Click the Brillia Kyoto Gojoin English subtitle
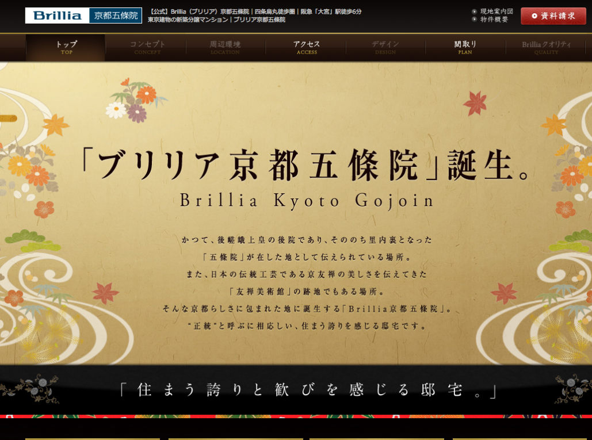This screenshot has height=440, width=592. pyautogui.click(x=307, y=200)
